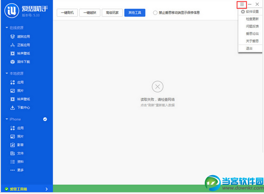264x194 pixels.
Task: Select 问题反馈 from the menu
Action: click(252, 26)
